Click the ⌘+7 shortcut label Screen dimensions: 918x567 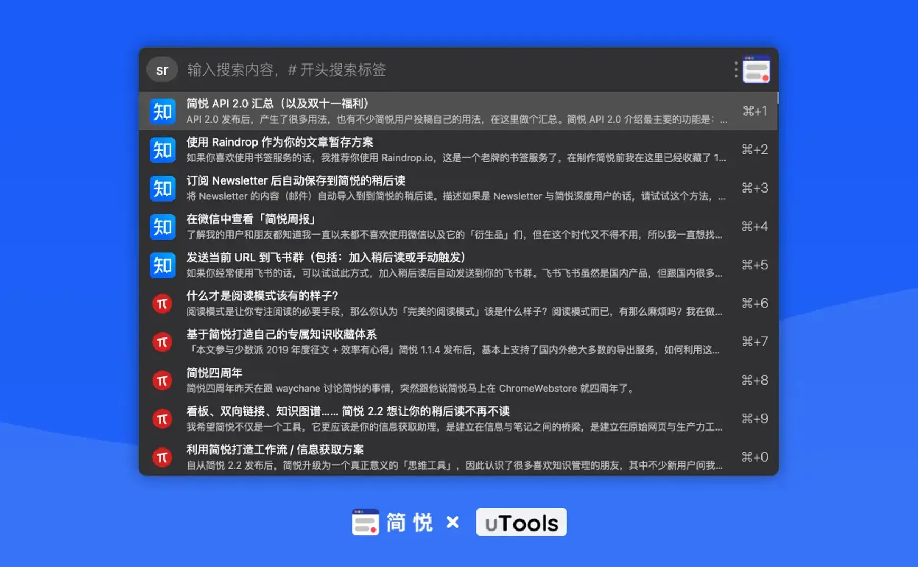(755, 342)
